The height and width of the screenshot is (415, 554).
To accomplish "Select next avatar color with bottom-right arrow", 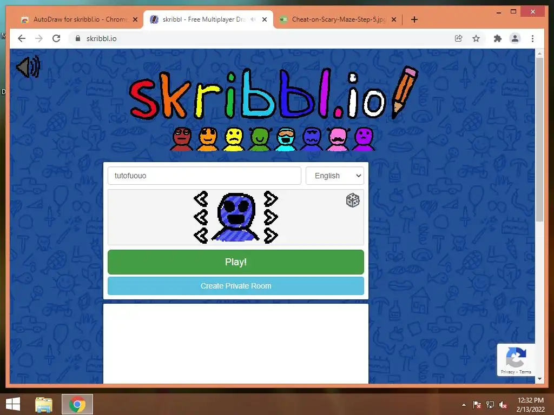I will (x=271, y=236).
